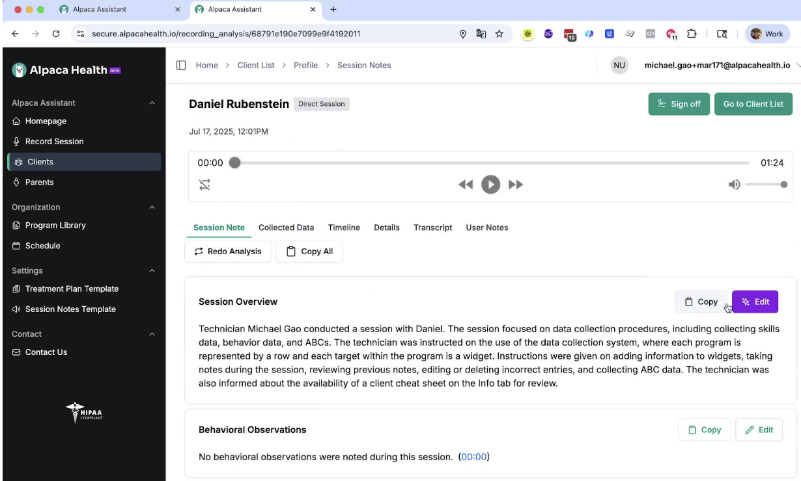Click Go to Client List button
Image resolution: width=801 pixels, height=481 pixels.
pyautogui.click(x=753, y=104)
